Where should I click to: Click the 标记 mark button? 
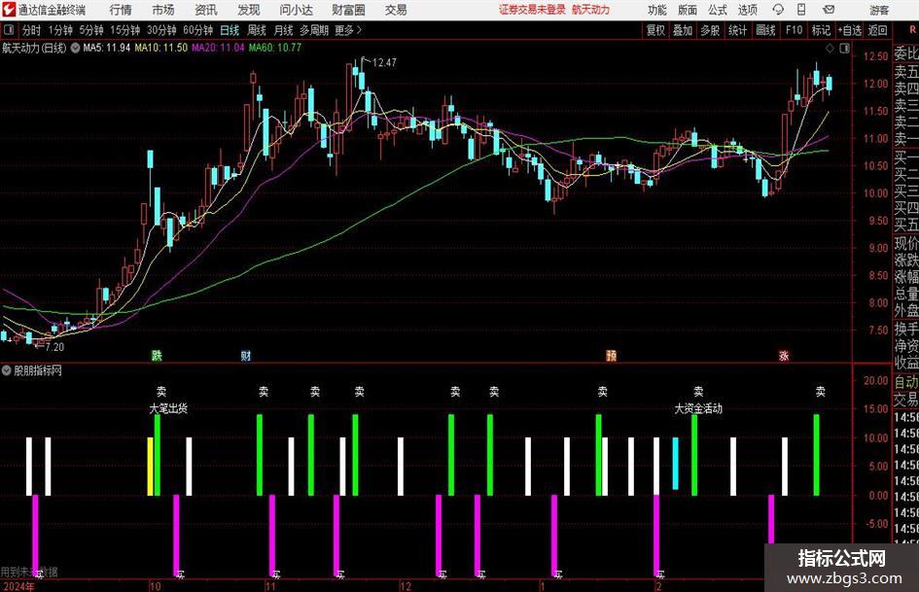pos(821,30)
